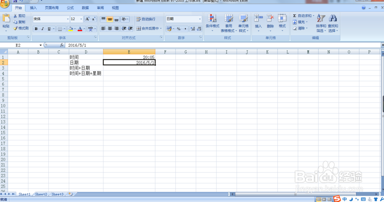The height and width of the screenshot is (202, 384).
Task: Open Conditional Formatting (条件格式)
Action: pos(212,23)
